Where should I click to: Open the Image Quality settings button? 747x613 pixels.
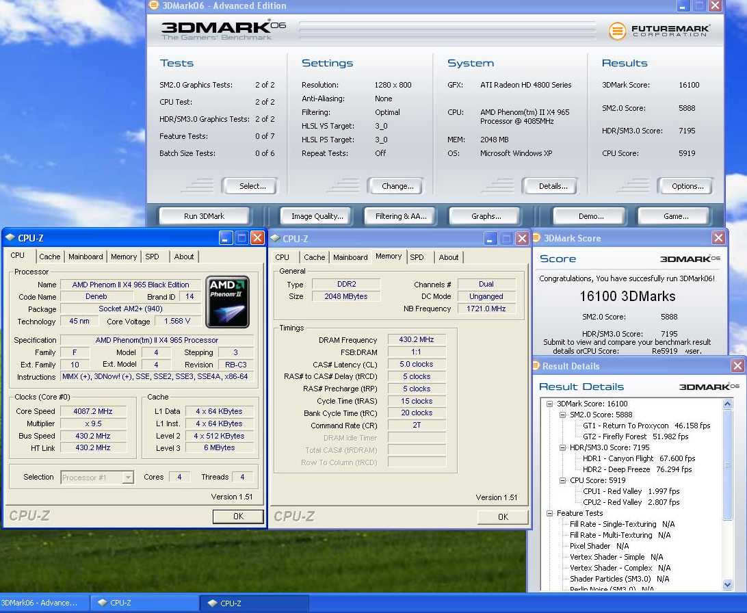(x=317, y=216)
